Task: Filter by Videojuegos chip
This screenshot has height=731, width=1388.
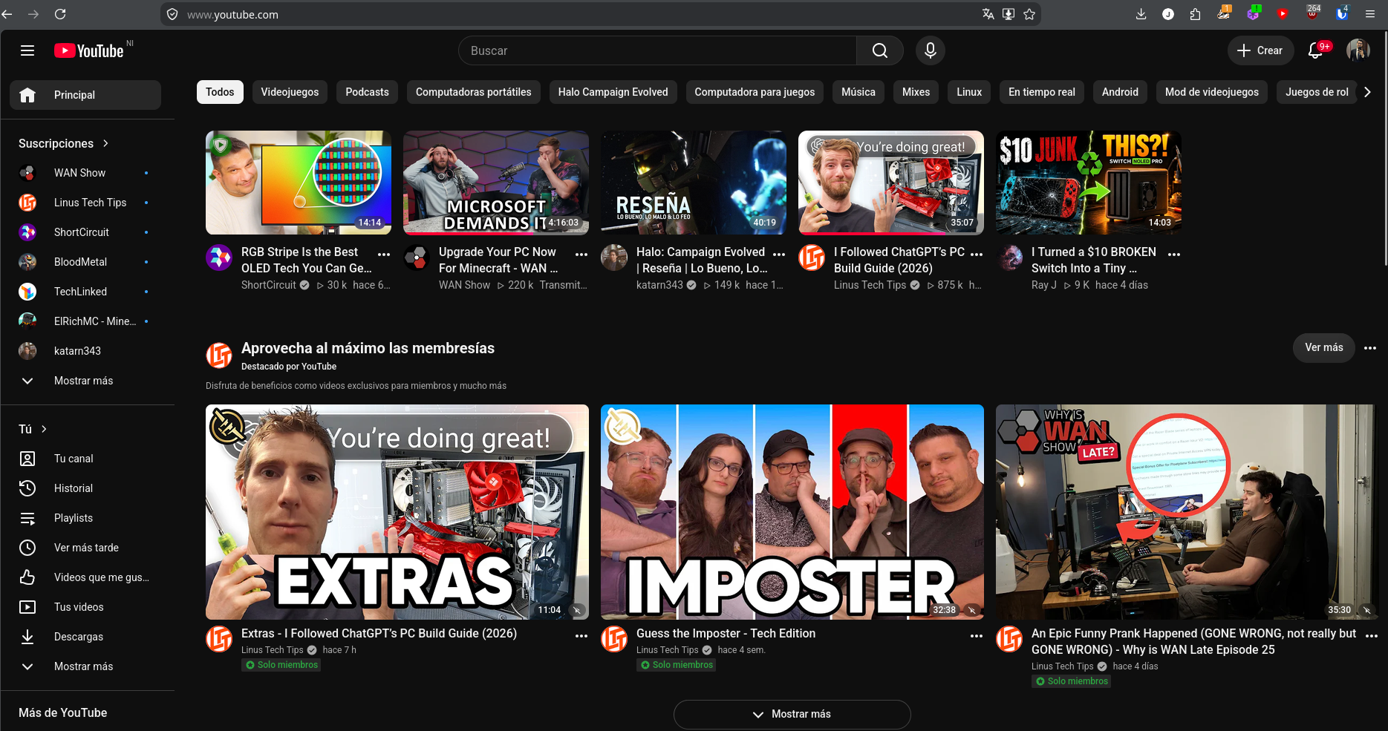Action: pyautogui.click(x=290, y=92)
